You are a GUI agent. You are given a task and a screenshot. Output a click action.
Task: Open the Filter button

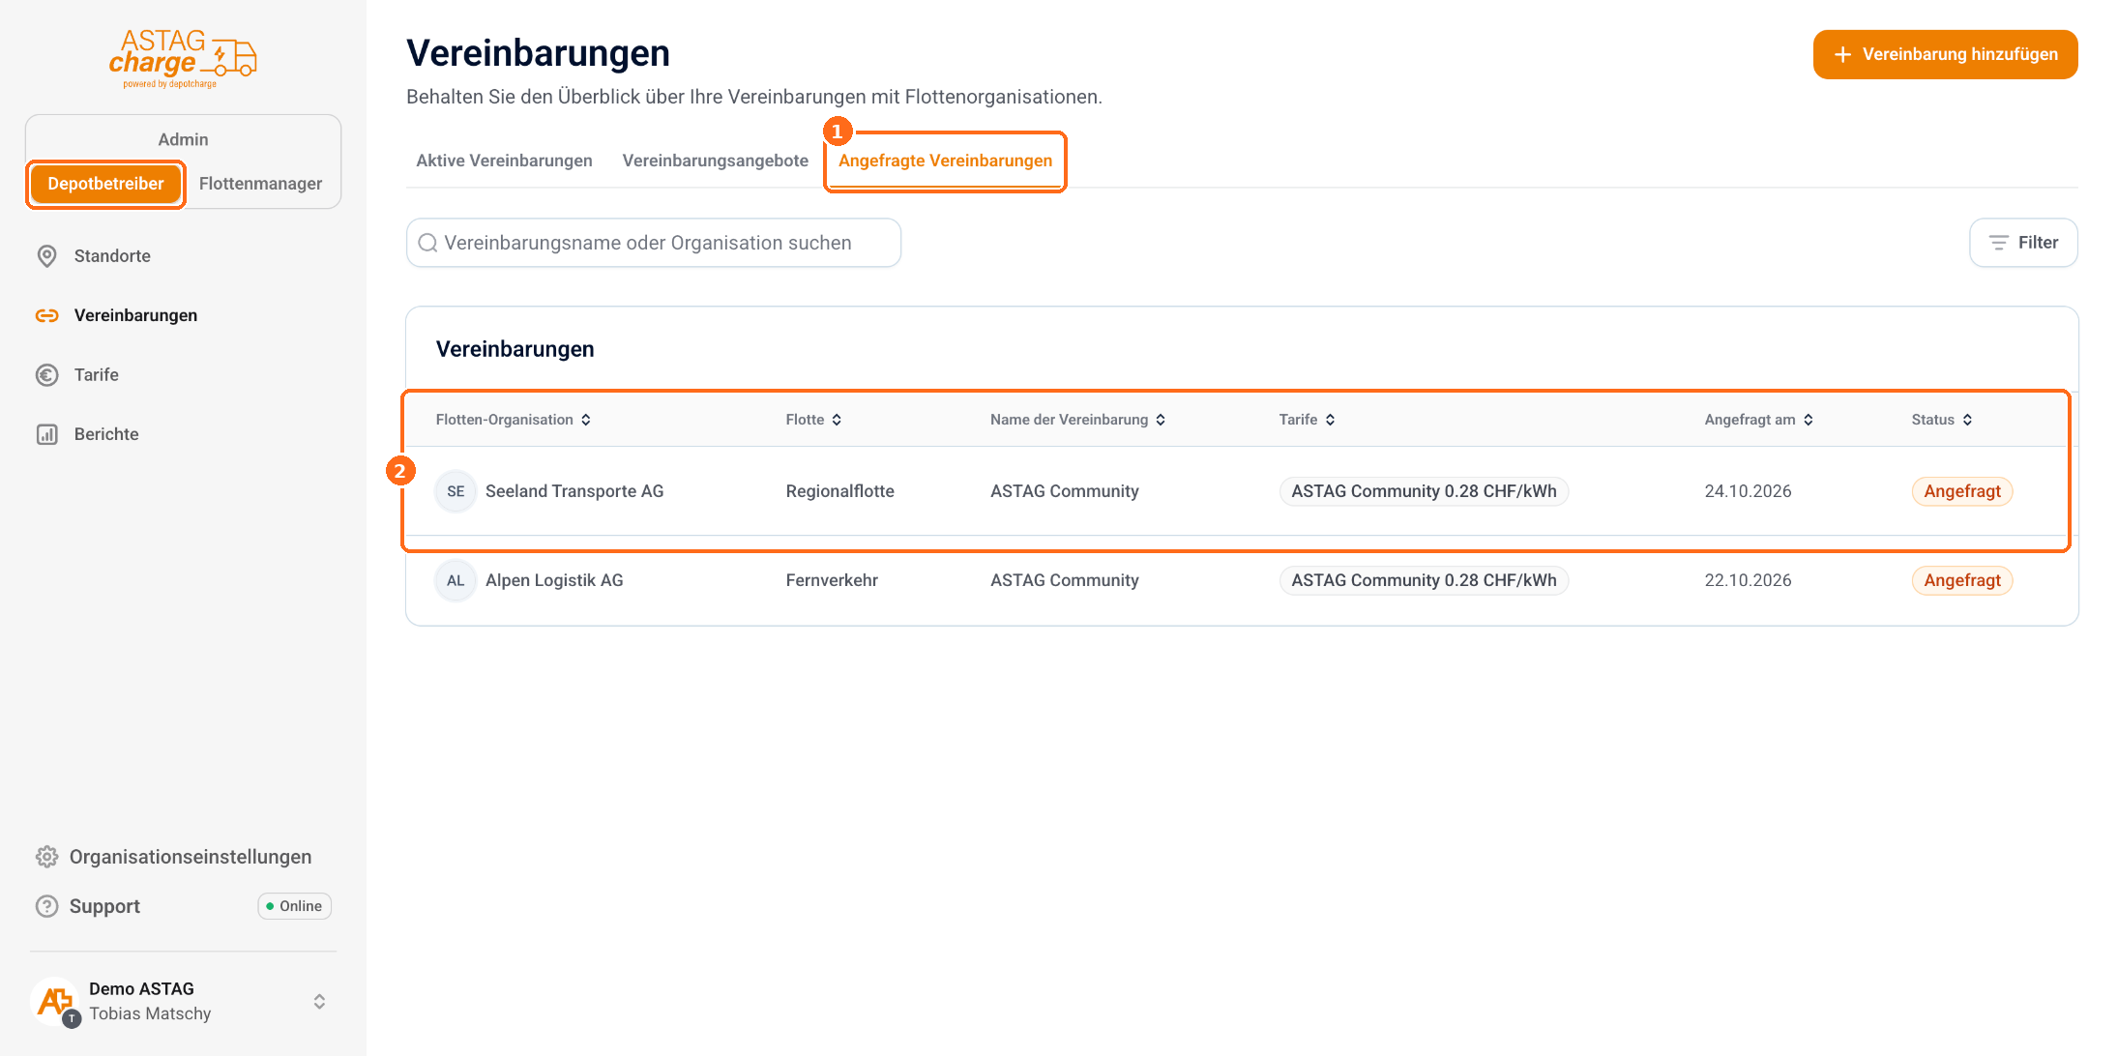2023,243
